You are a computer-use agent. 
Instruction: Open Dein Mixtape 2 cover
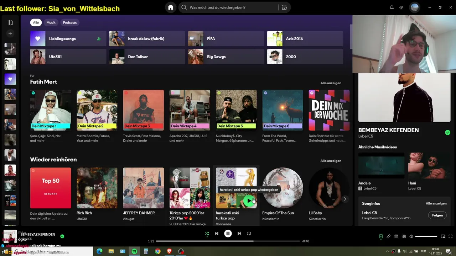(x=97, y=110)
